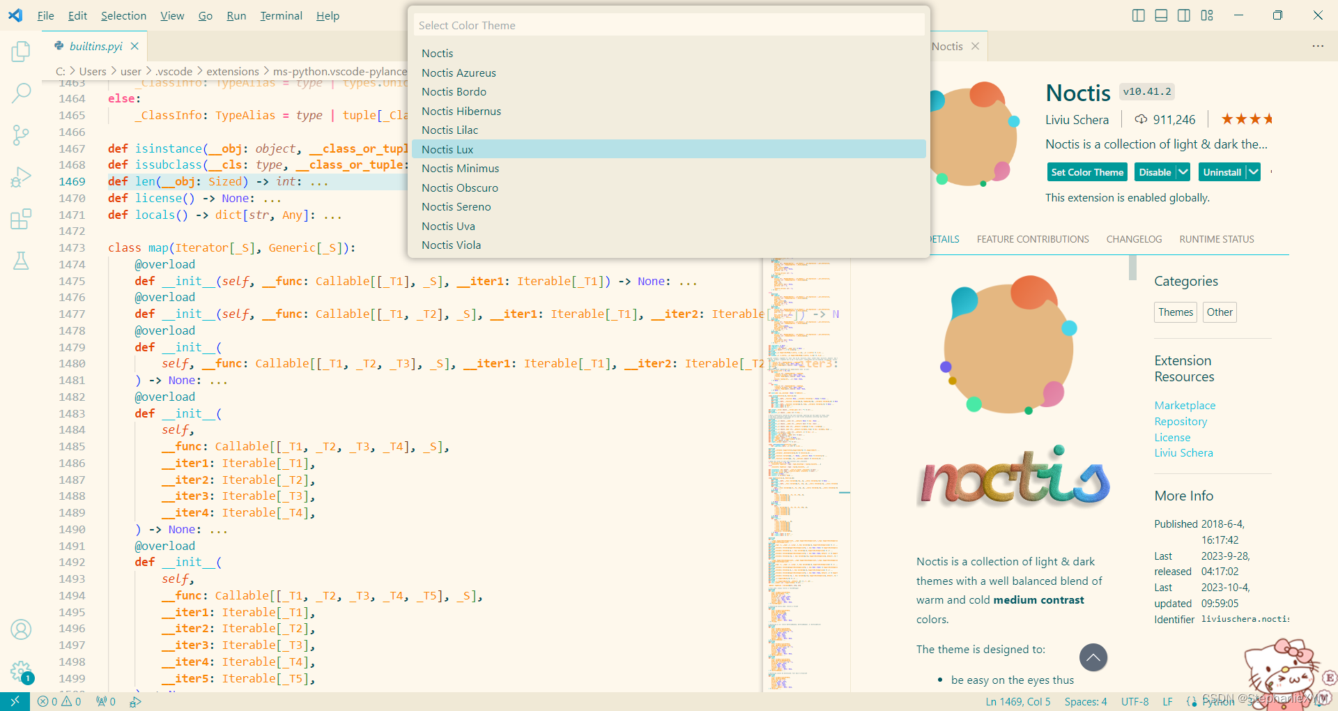
Task: Change encoding via UTF-8 status entry
Action: pyautogui.click(x=1135, y=702)
